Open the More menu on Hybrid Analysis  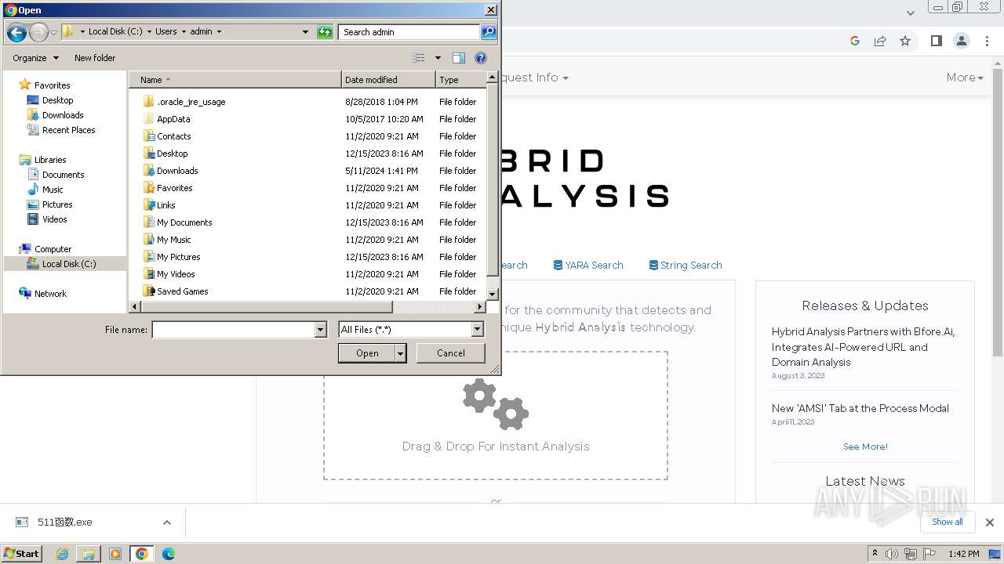pyautogui.click(x=965, y=78)
